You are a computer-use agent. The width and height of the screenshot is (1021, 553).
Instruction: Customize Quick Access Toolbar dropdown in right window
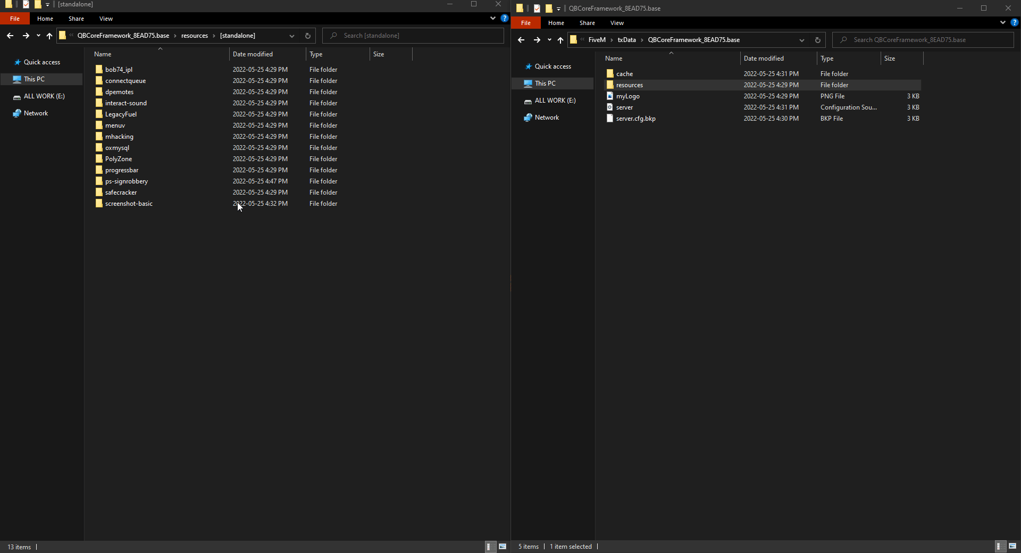[x=558, y=9]
